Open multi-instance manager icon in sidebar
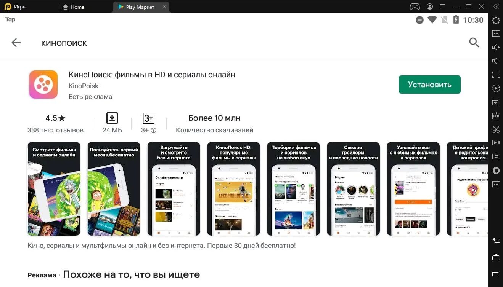The image size is (503, 287). point(496,102)
